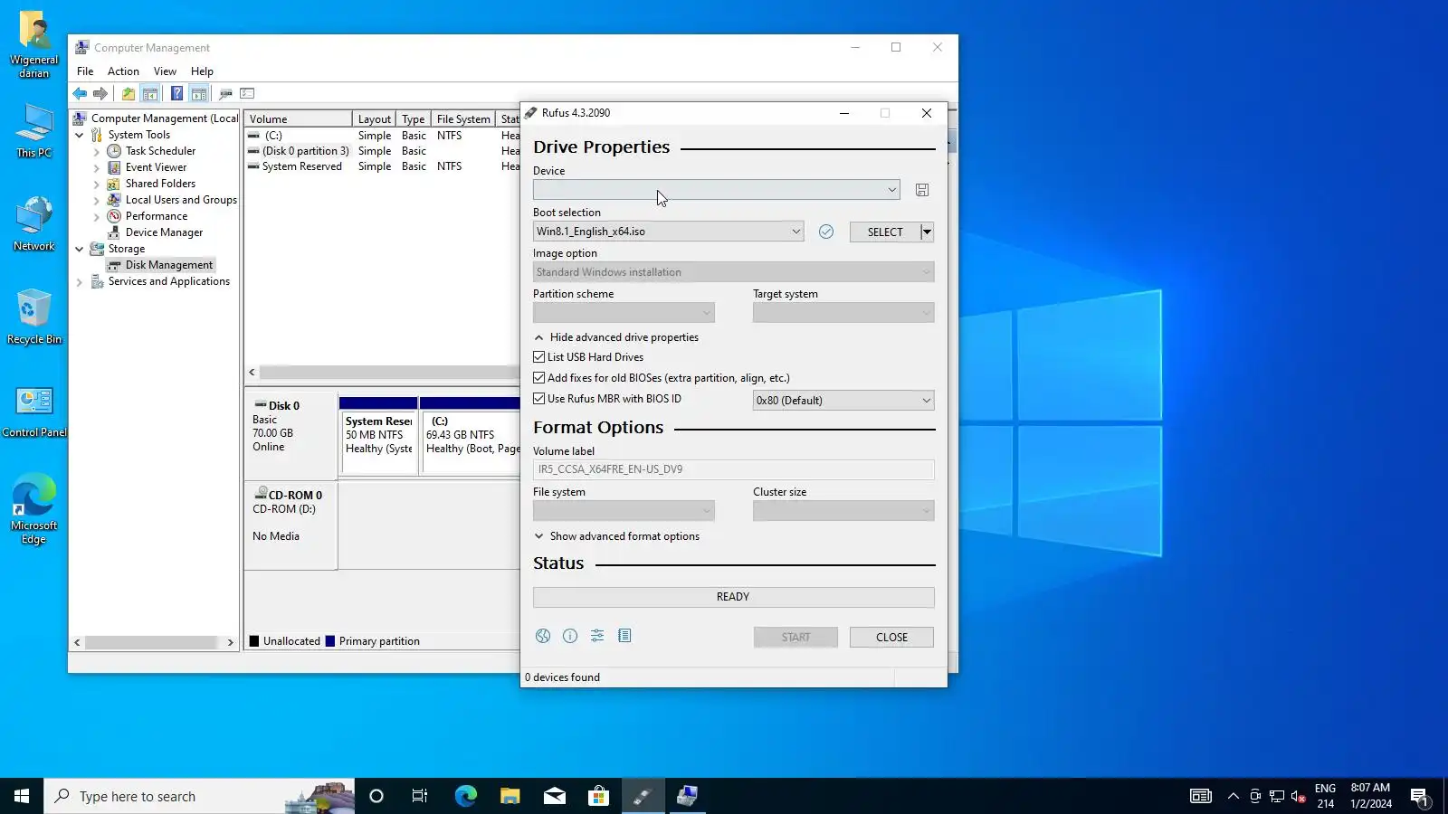
Task: Click the SELECT button in Rufus
Action: [885, 232]
